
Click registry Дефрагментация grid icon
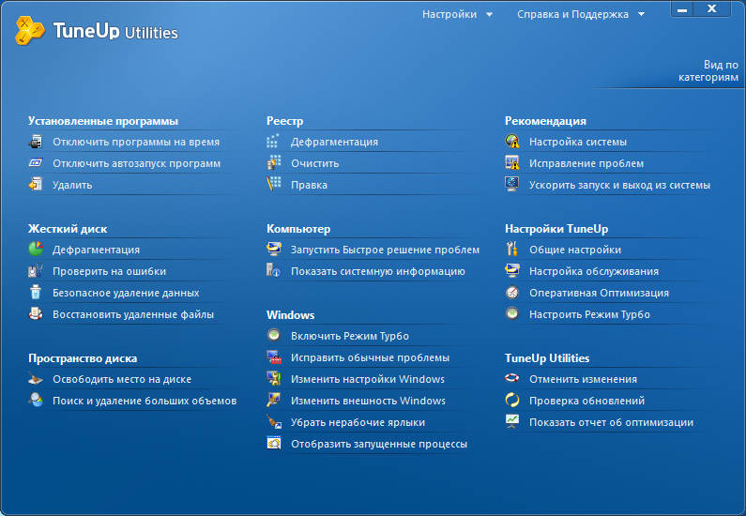[x=274, y=142]
